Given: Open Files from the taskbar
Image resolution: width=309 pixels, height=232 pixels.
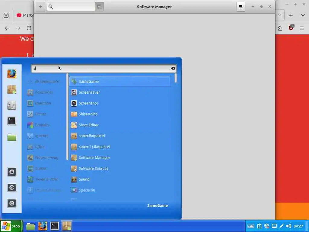Looking at the screenshot, I should (30, 226).
